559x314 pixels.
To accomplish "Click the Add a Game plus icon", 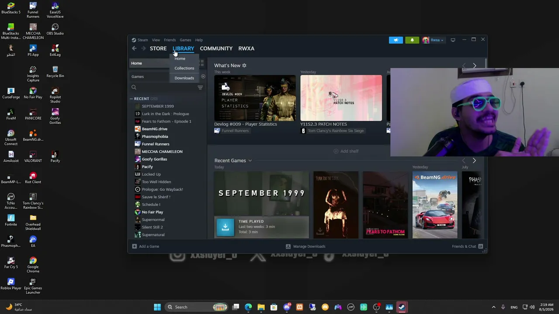I will (134, 246).
